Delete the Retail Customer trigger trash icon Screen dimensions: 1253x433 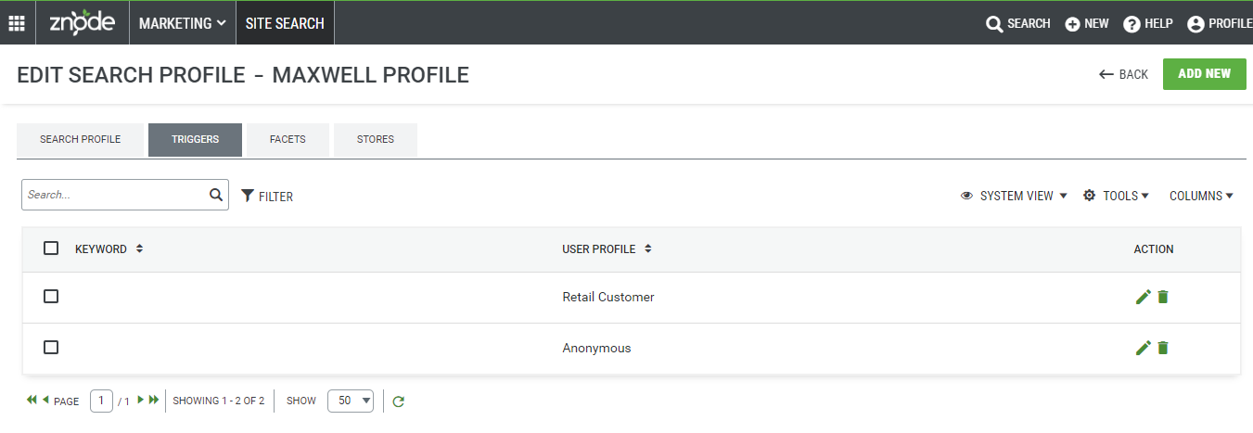click(x=1163, y=297)
